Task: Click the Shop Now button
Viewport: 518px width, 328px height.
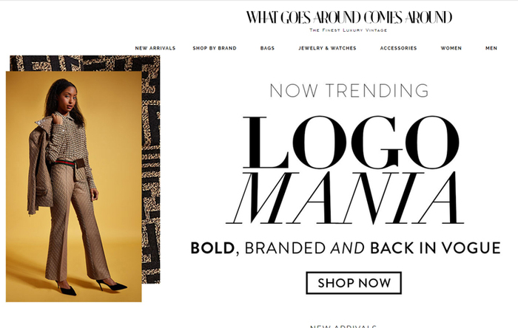Action: pyautogui.click(x=354, y=283)
